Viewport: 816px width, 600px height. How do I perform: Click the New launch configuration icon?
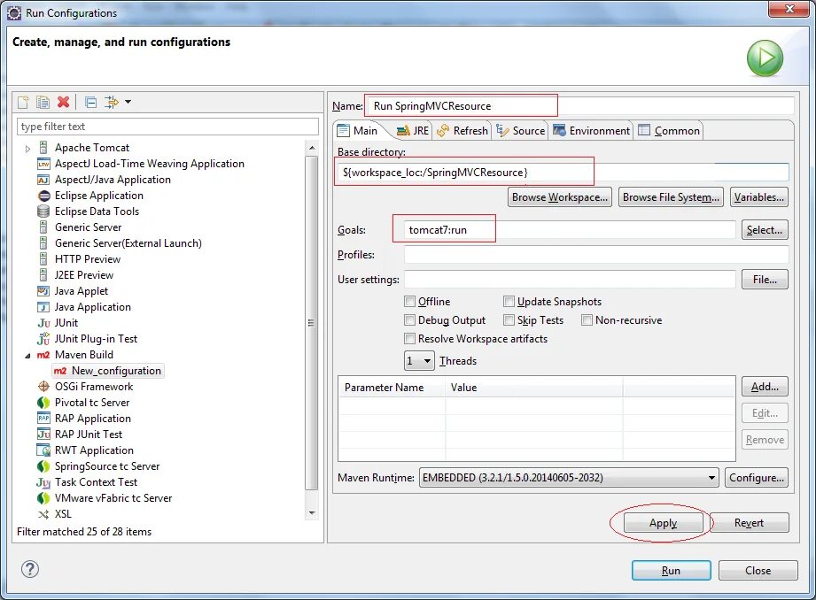click(x=23, y=102)
